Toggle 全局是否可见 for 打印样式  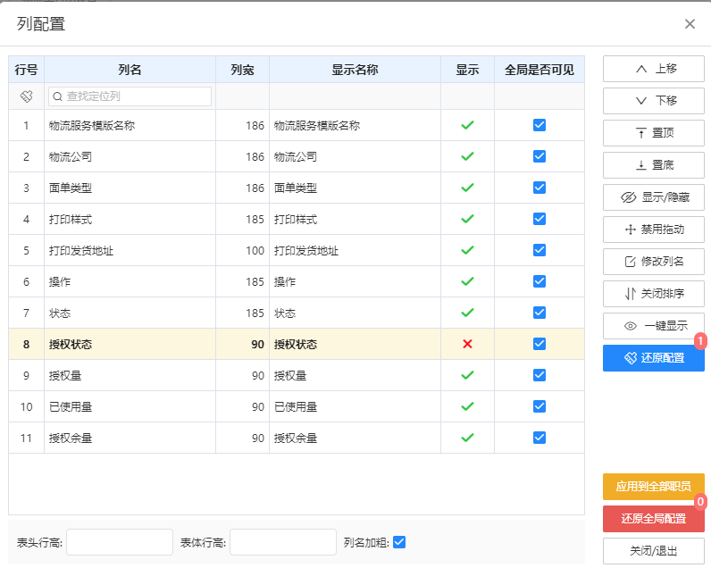[x=540, y=219]
